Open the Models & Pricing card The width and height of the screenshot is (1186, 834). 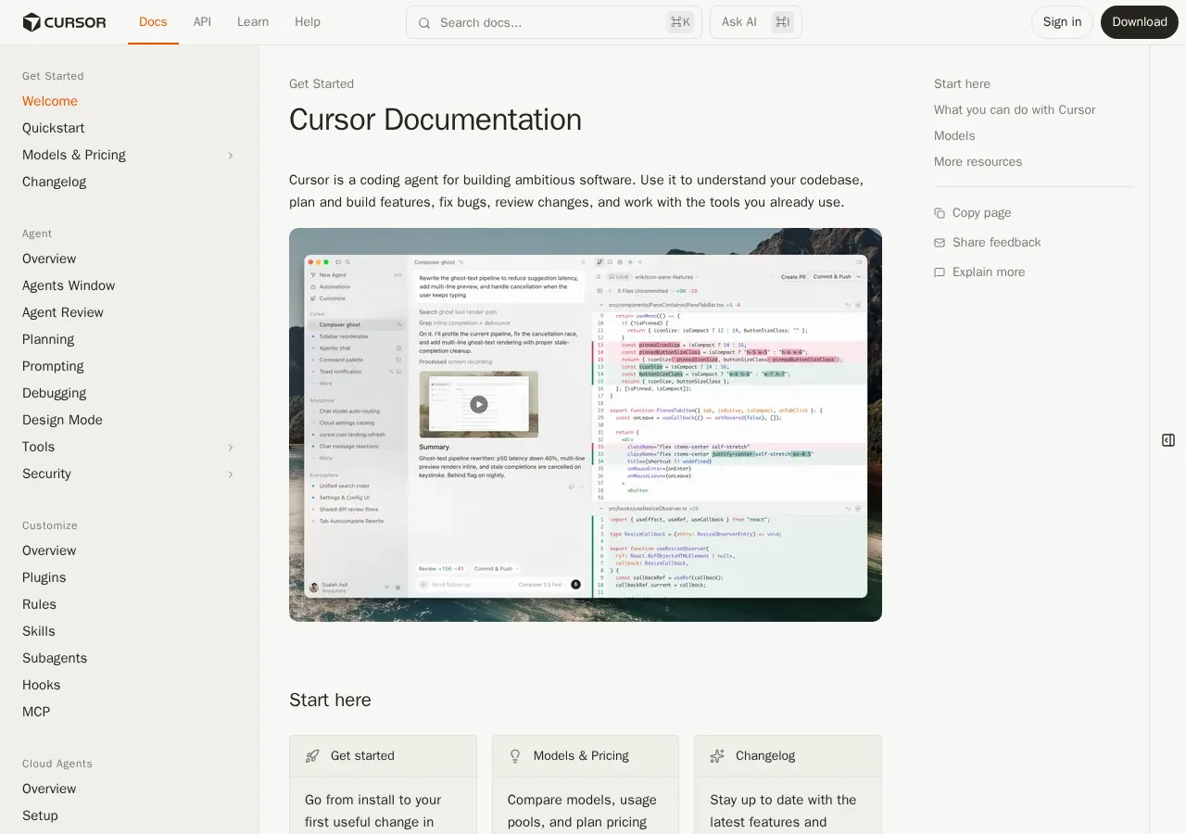586,785
